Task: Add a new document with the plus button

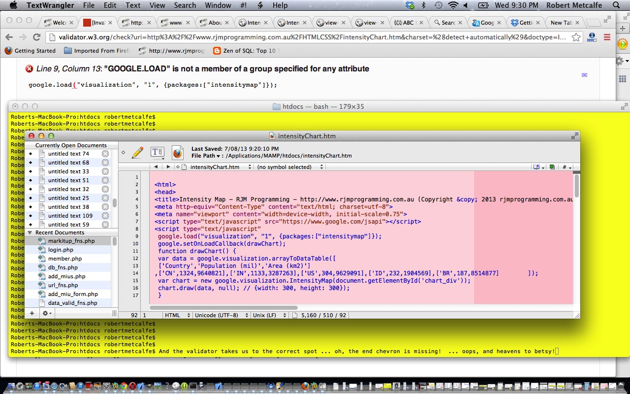Action: pyautogui.click(x=32, y=313)
